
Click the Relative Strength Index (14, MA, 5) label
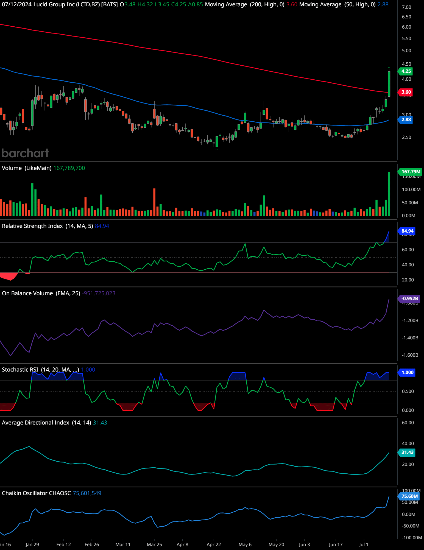(x=48, y=226)
